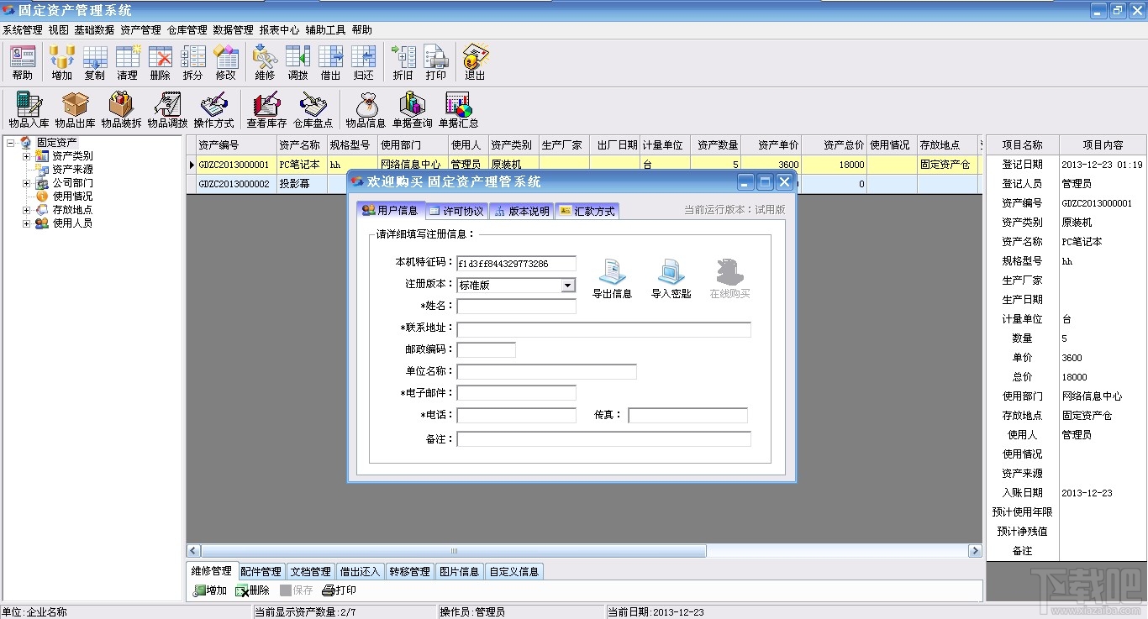1148x619 pixels.
Task: Expand the 公司部门 tree node
Action: (26, 183)
